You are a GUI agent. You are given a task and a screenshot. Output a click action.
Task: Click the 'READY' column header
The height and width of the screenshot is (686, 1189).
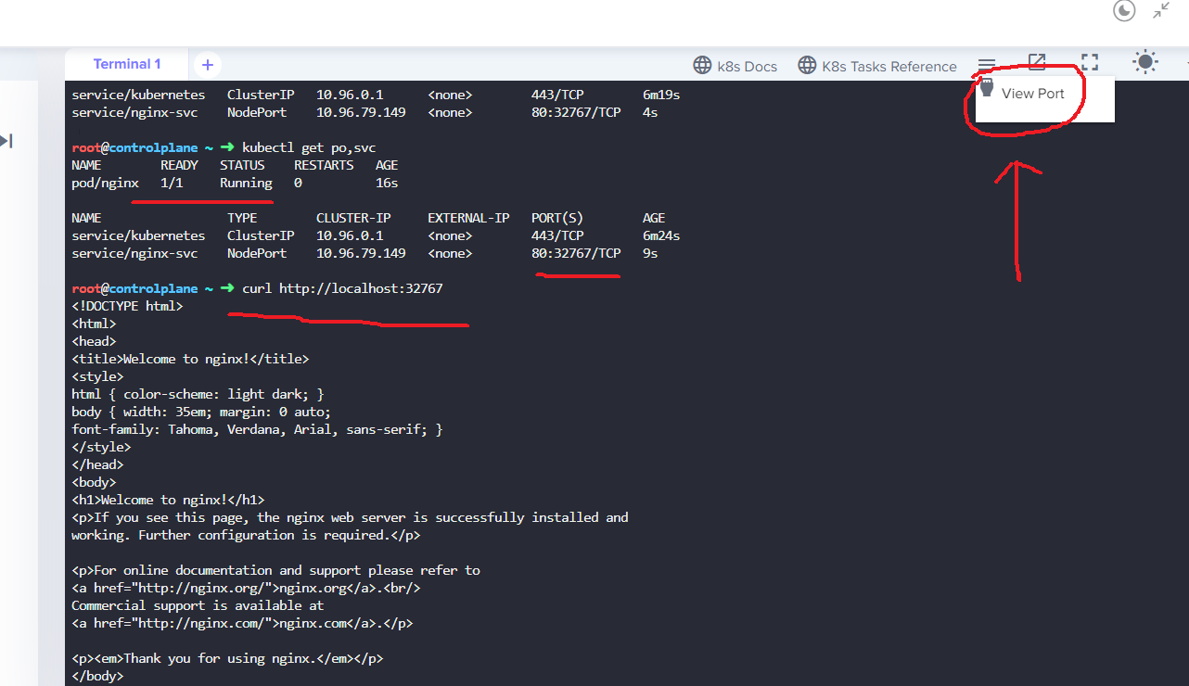pyautogui.click(x=179, y=166)
